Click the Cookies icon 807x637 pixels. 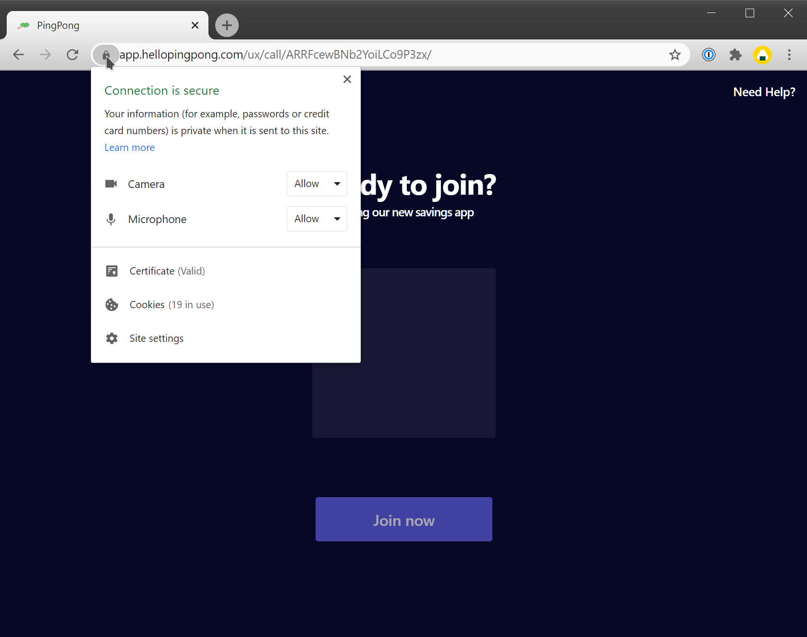[112, 305]
